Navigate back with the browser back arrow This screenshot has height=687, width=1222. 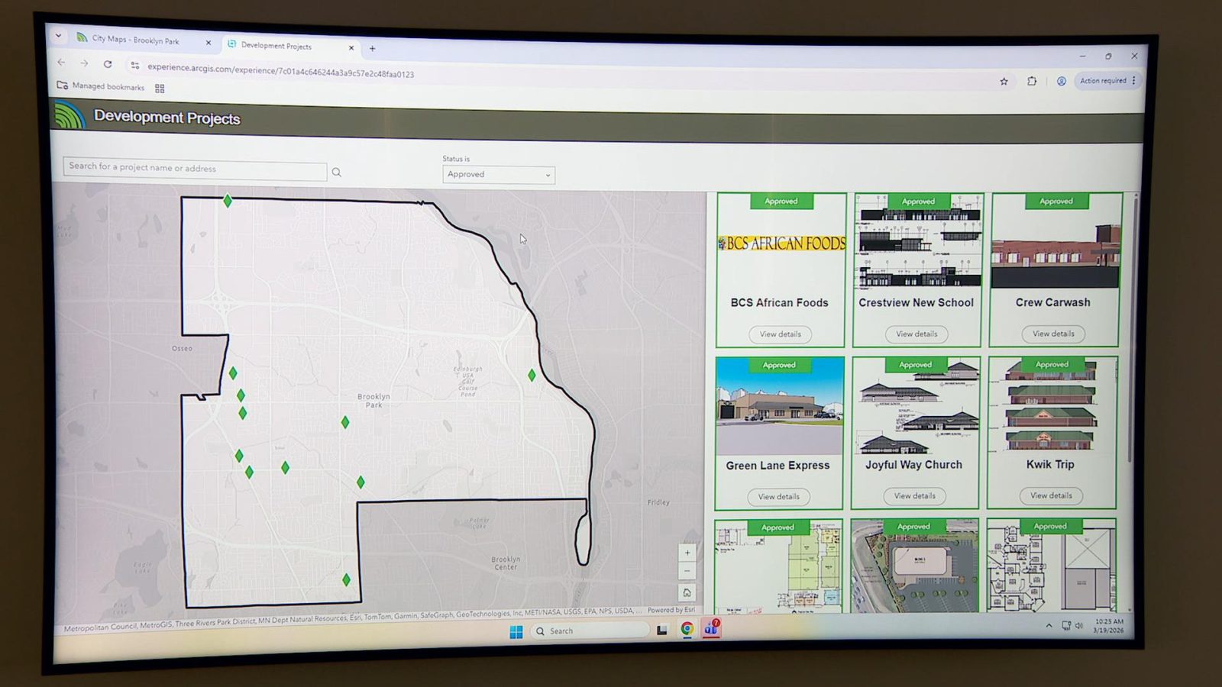click(61, 65)
